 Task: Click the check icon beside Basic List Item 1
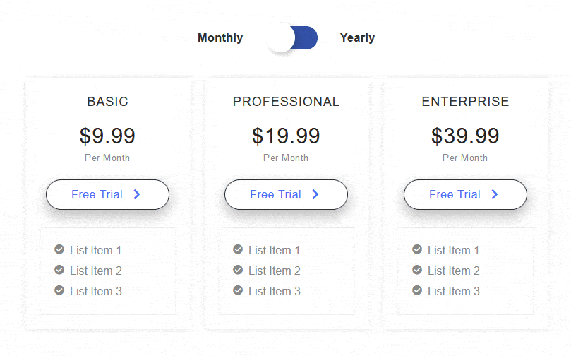click(59, 249)
